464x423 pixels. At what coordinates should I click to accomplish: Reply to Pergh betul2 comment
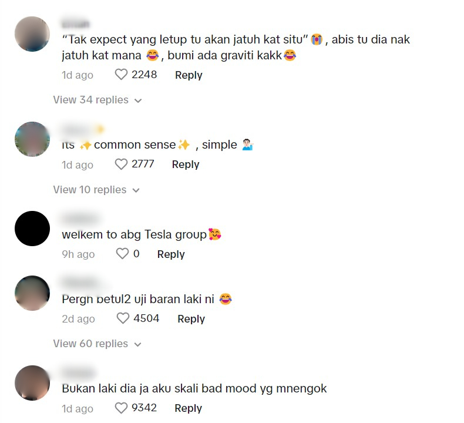(191, 319)
